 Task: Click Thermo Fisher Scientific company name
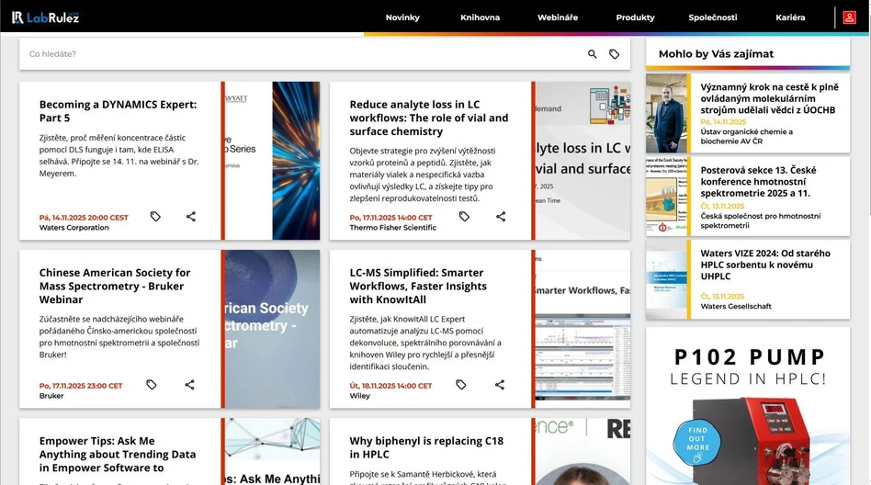(392, 227)
